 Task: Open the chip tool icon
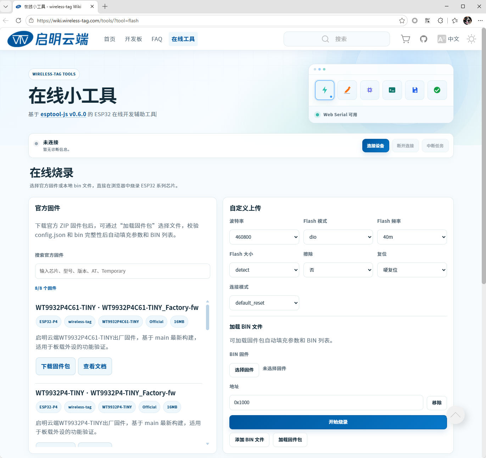[370, 90]
